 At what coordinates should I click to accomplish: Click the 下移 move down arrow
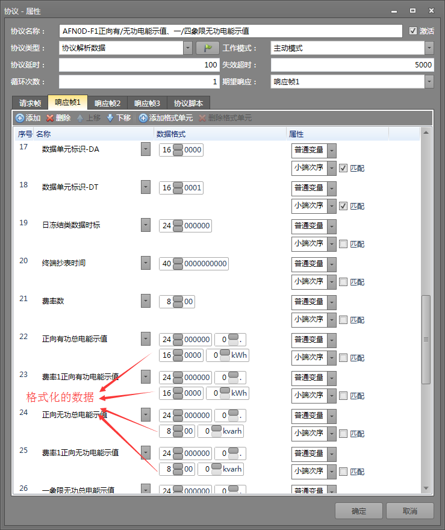[110, 118]
